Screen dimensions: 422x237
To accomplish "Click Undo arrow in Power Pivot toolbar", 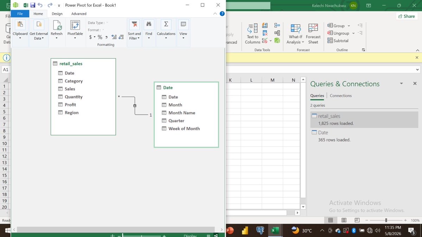I will coord(40,5).
